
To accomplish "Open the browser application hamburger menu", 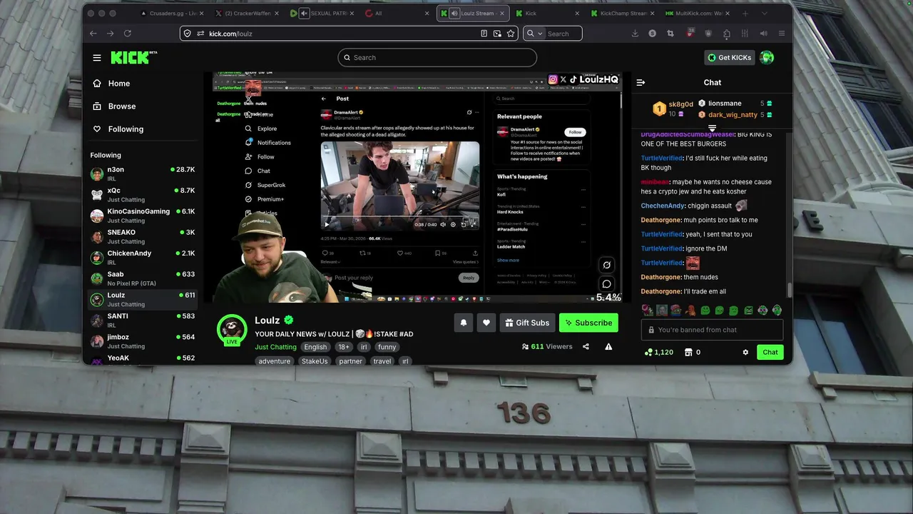I will pyautogui.click(x=782, y=34).
